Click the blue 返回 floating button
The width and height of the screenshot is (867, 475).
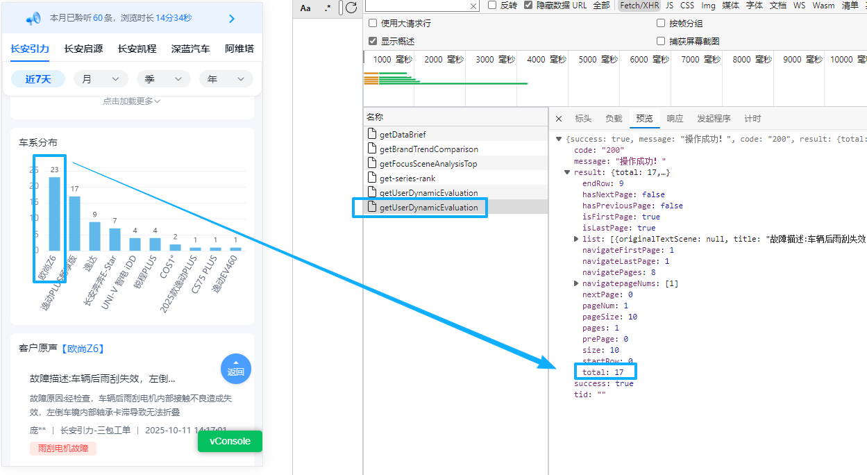point(236,369)
